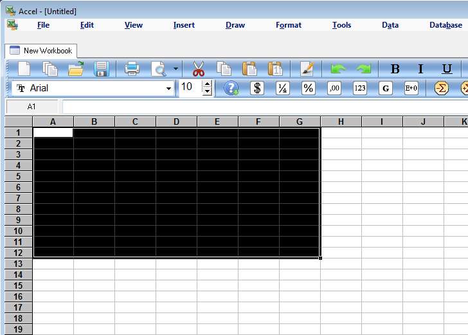Screen dimensions: 468x335
Task: Apply fraction format with ¼ icon
Action: (x=282, y=88)
